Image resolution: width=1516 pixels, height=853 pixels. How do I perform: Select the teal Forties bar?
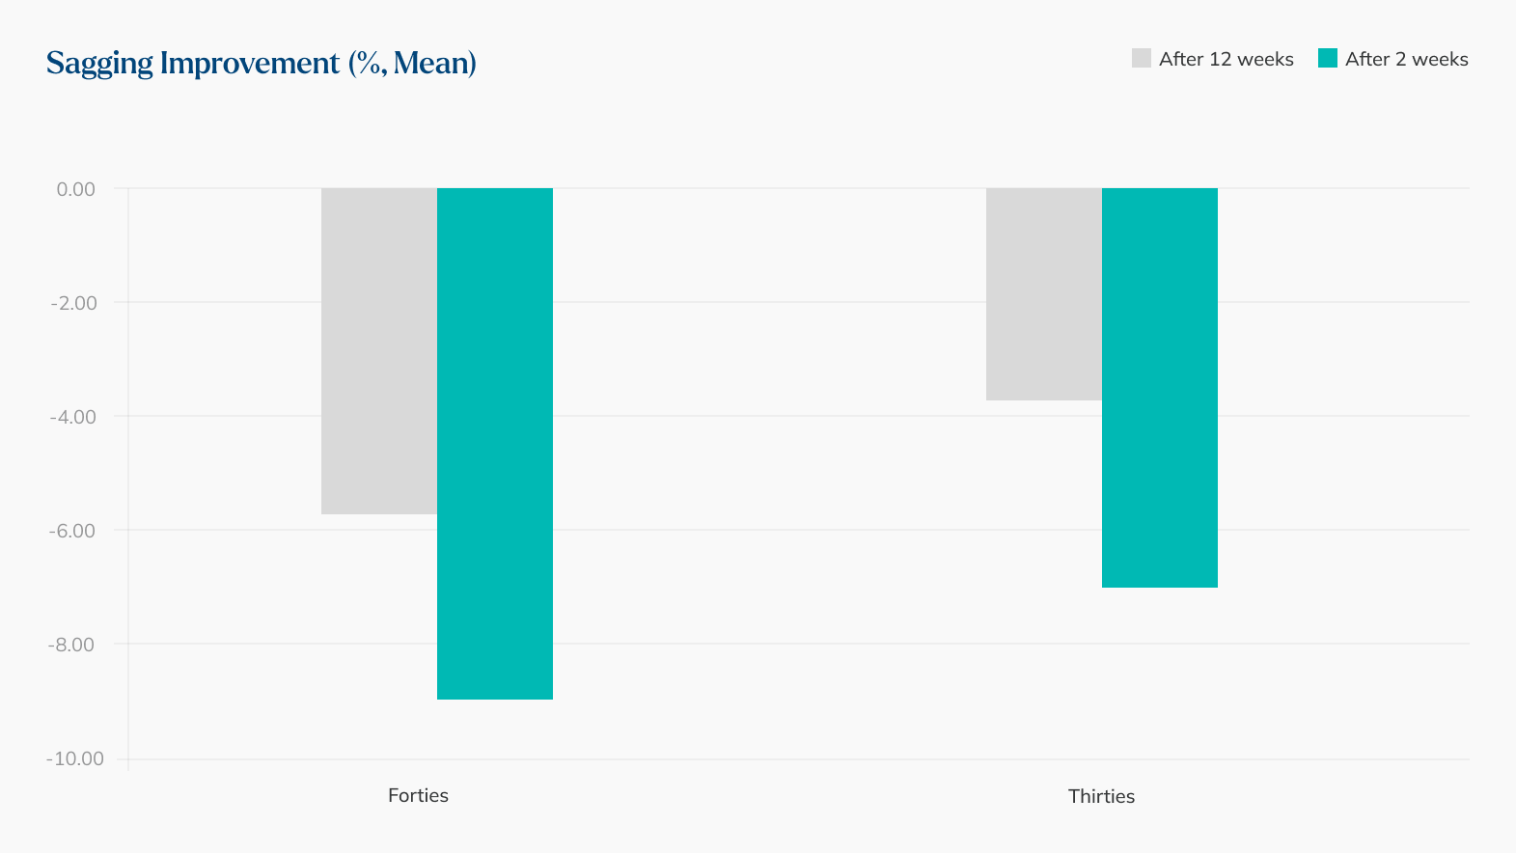click(x=495, y=443)
